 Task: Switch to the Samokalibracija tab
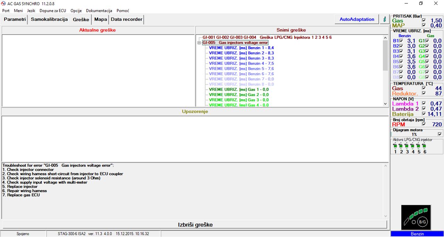pos(49,19)
